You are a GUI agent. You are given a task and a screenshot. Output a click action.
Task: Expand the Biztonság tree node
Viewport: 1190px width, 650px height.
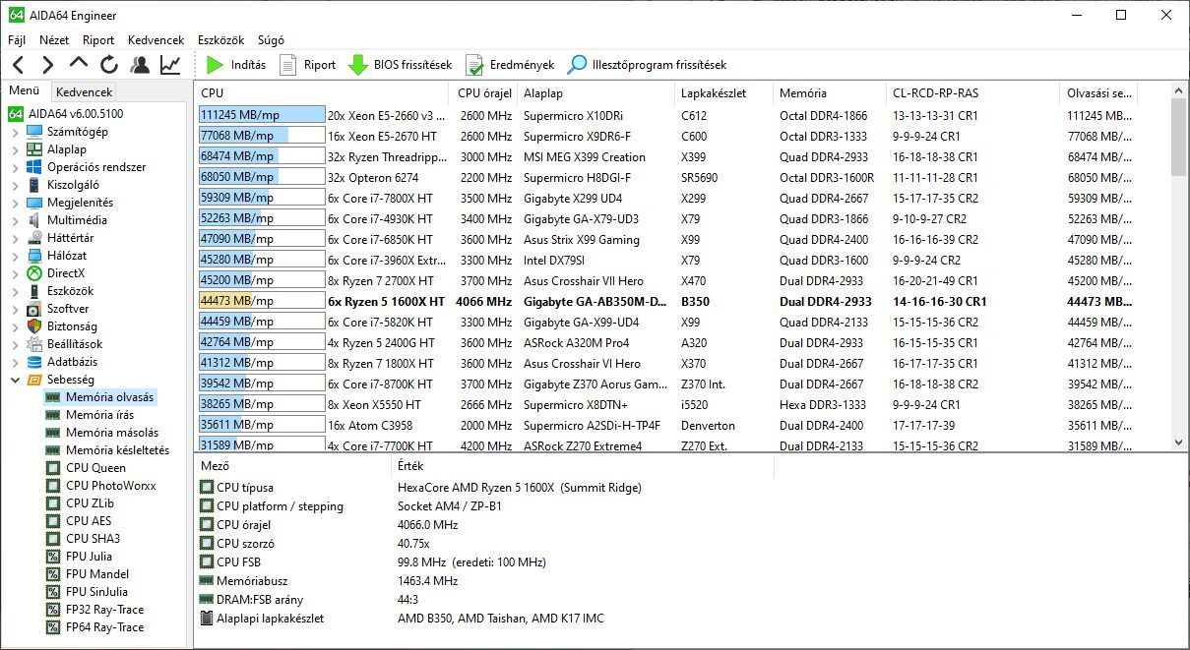coord(15,325)
